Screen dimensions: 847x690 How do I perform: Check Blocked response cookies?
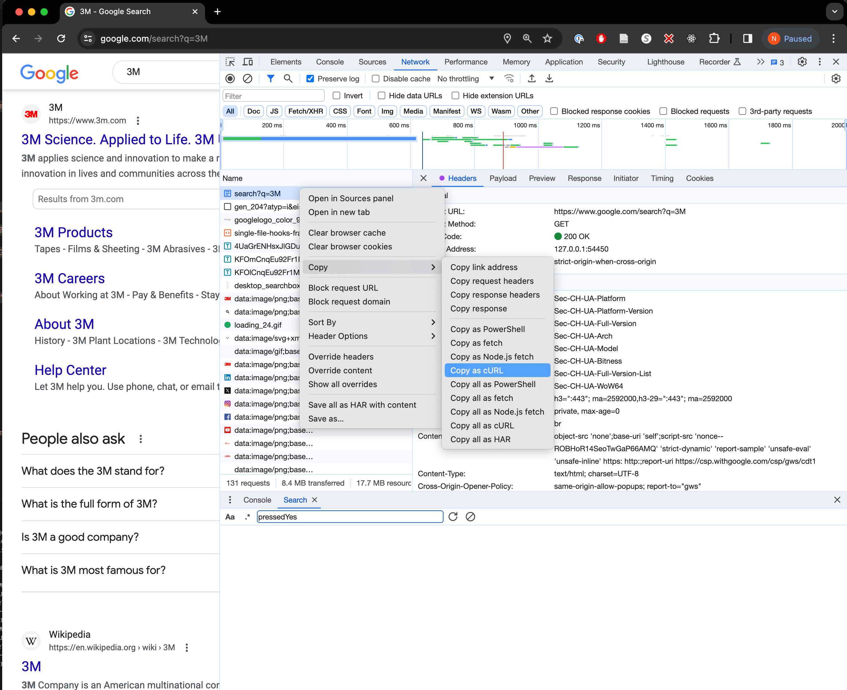pos(554,111)
